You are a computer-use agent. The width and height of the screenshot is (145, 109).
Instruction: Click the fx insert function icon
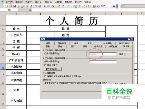point(30,10)
